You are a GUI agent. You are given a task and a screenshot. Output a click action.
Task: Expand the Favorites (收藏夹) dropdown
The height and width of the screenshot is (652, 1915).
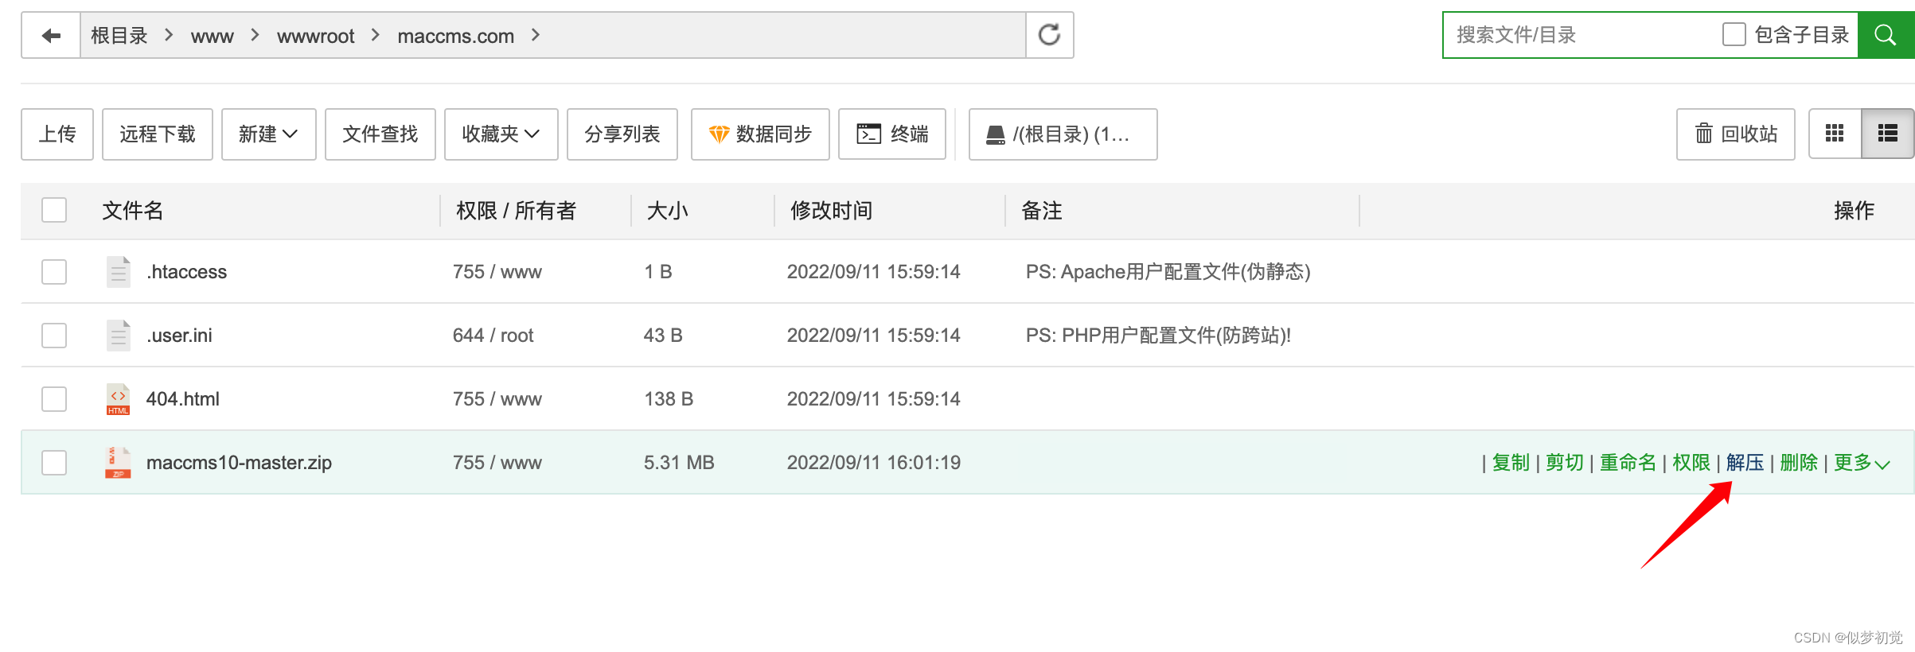pos(501,134)
